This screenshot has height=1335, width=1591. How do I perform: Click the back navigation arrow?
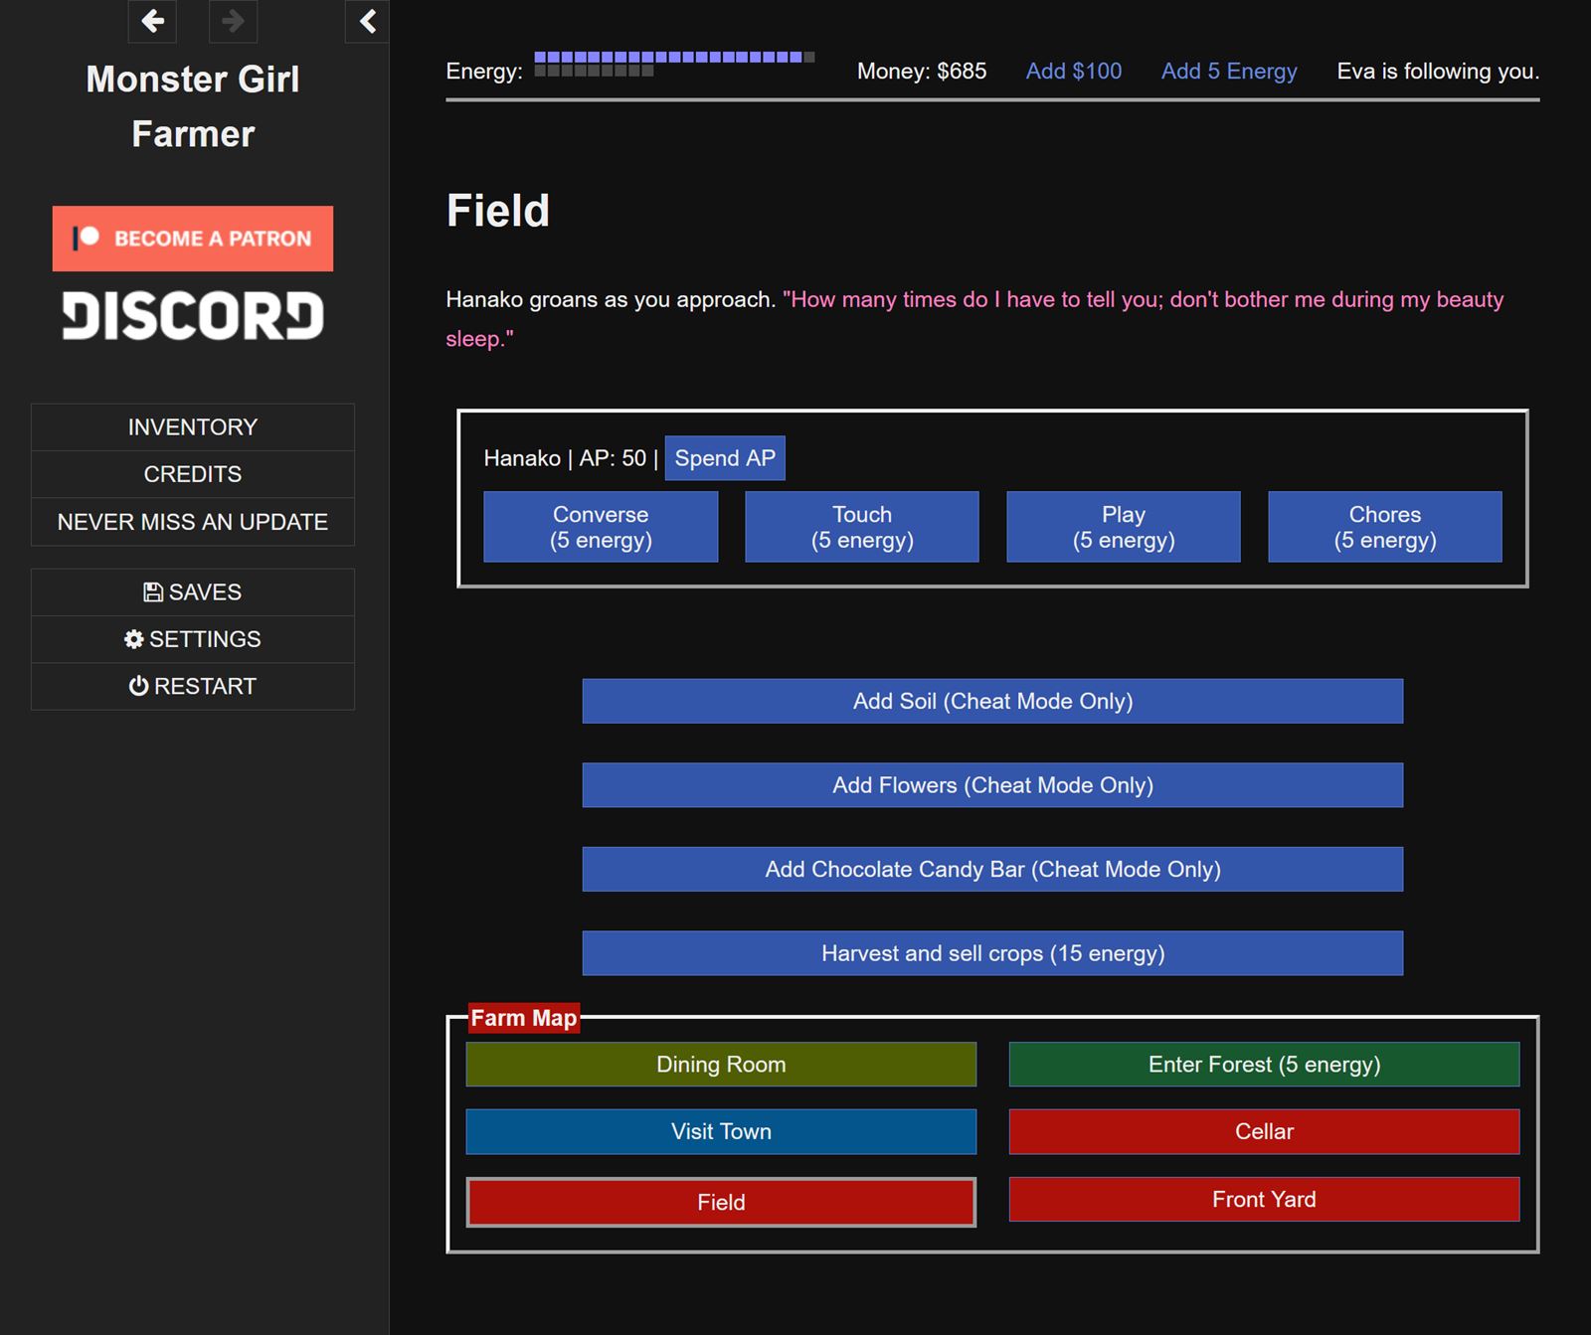[x=151, y=22]
